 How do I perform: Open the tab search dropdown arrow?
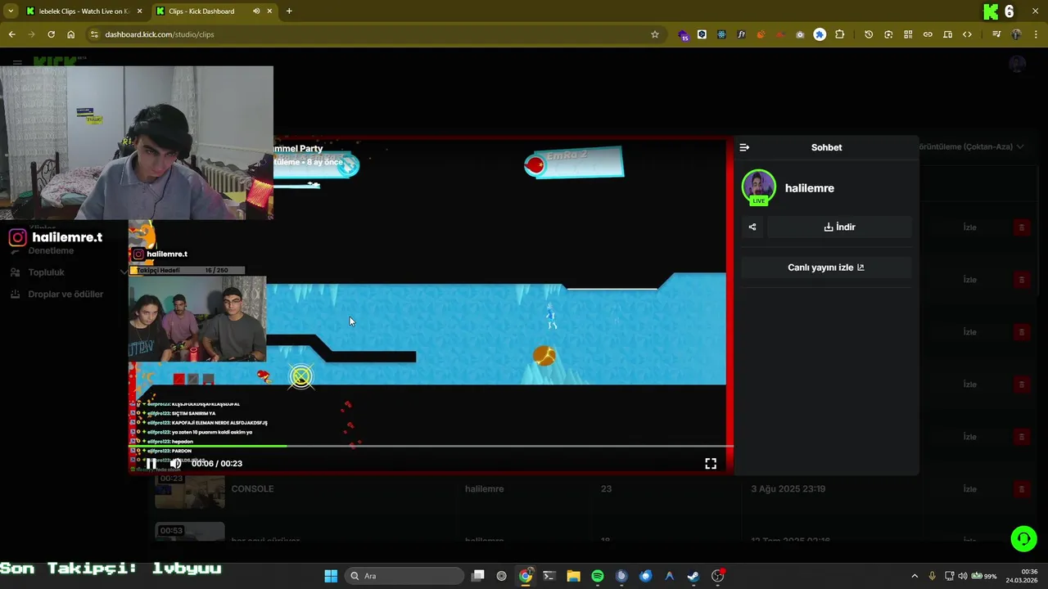pyautogui.click(x=10, y=11)
